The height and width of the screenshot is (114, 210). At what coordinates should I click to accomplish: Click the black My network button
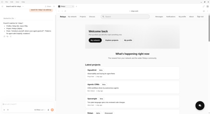[x=95, y=40]
